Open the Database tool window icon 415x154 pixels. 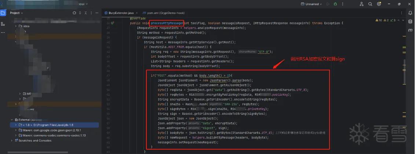(410, 21)
